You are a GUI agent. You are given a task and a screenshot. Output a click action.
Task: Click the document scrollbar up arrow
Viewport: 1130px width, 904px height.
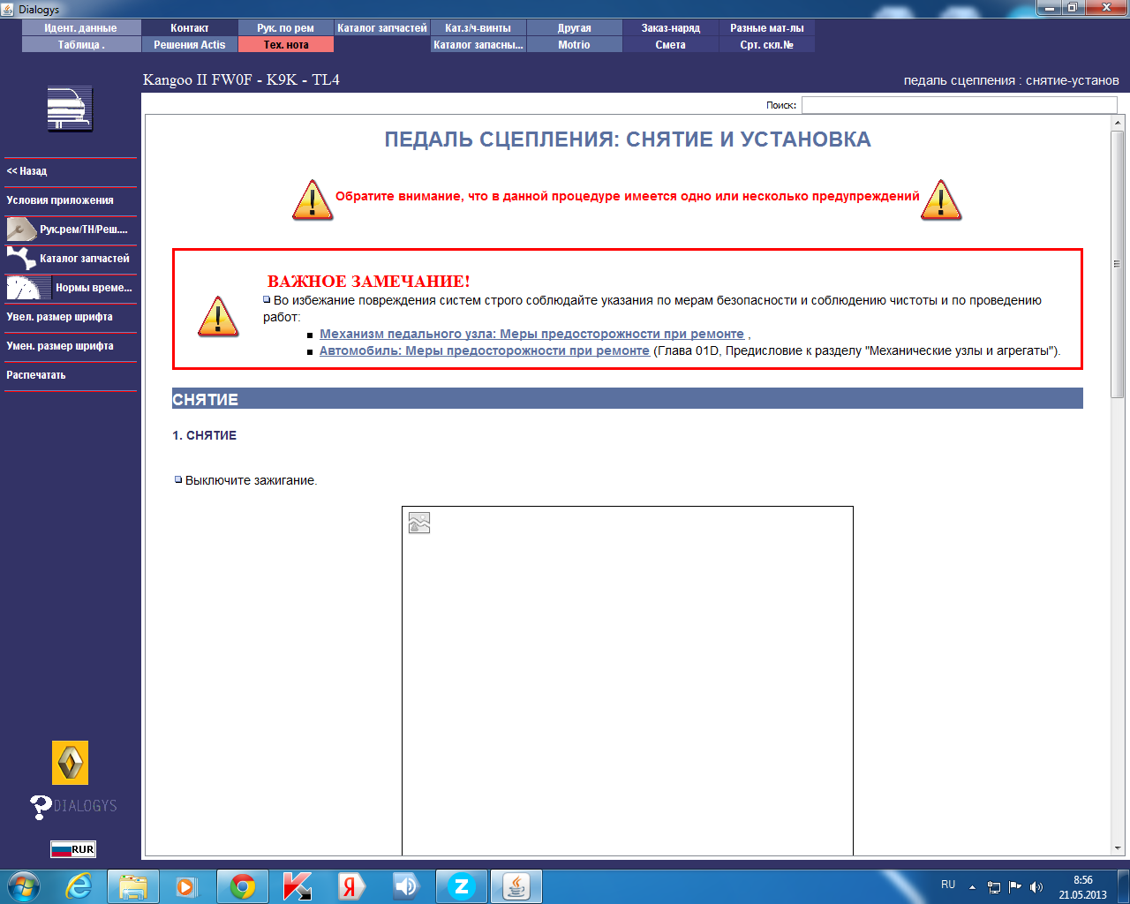1118,123
